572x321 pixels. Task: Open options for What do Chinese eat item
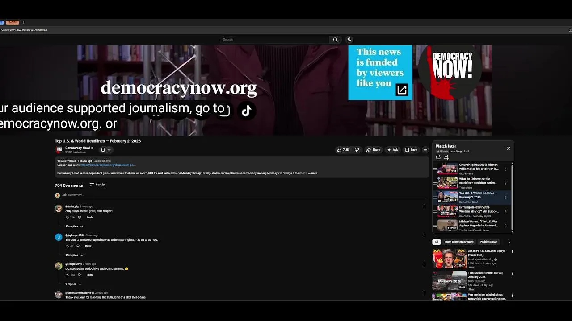[x=505, y=183]
